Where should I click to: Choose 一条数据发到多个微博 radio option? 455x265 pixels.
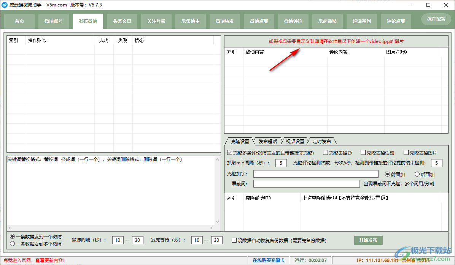pos(12,244)
